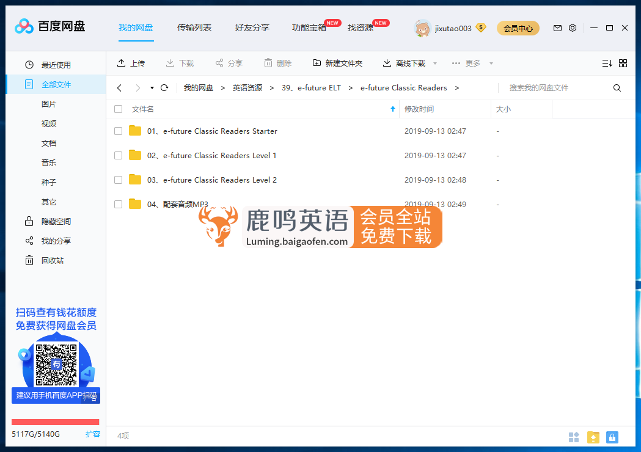This screenshot has width=641, height=452.
Task: Open the 03 Level 2 folder icon
Action: pos(135,180)
